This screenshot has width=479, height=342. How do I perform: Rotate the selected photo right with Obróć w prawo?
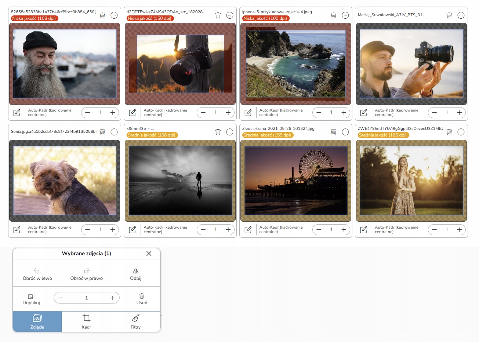pos(87,274)
